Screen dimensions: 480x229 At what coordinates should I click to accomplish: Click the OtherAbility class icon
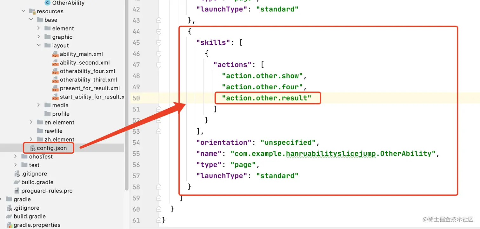pyautogui.click(x=47, y=3)
